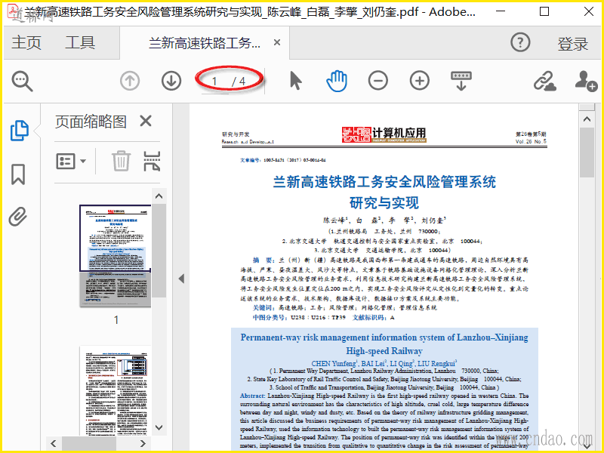Click the thumbnail panel vertical scrollbar handle
Image resolution: width=604 pixels, height=453 pixels.
(x=159, y=251)
